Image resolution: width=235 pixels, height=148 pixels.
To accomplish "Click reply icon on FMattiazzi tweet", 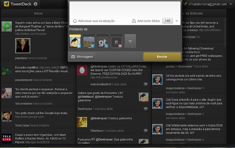I will pos(145,131).
